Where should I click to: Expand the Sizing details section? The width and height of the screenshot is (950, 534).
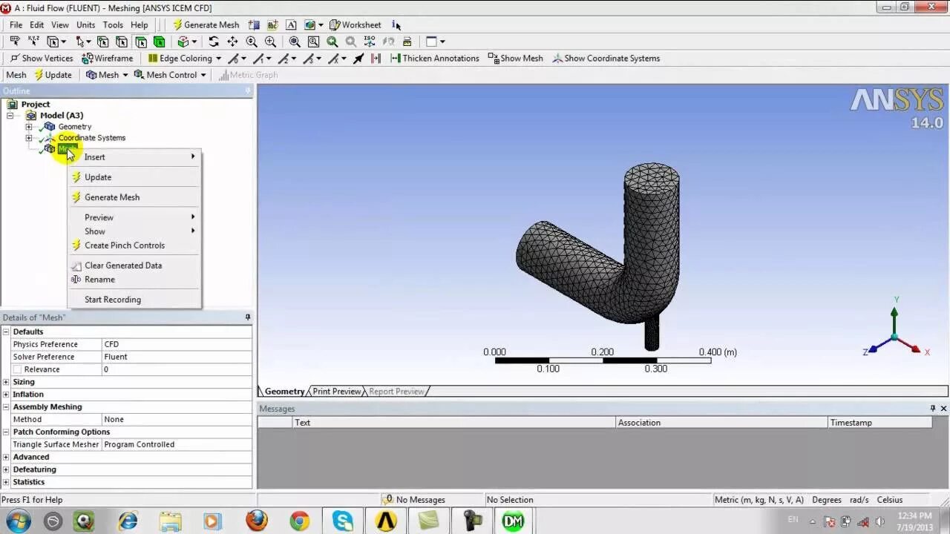[6, 382]
